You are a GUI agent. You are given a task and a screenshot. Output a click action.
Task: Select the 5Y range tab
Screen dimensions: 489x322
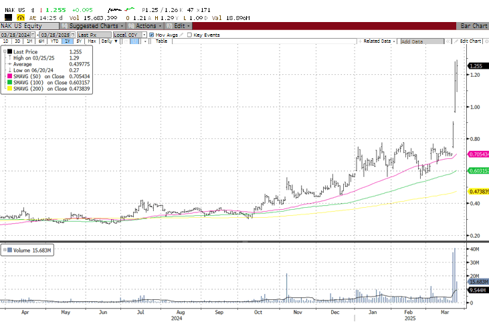tap(79, 41)
